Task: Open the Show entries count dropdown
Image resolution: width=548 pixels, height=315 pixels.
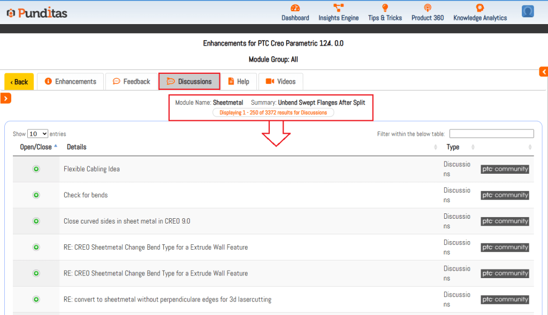Action: point(37,134)
